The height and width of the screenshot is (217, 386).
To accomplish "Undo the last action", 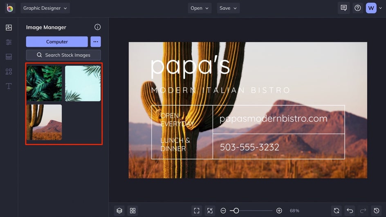I will (350, 210).
